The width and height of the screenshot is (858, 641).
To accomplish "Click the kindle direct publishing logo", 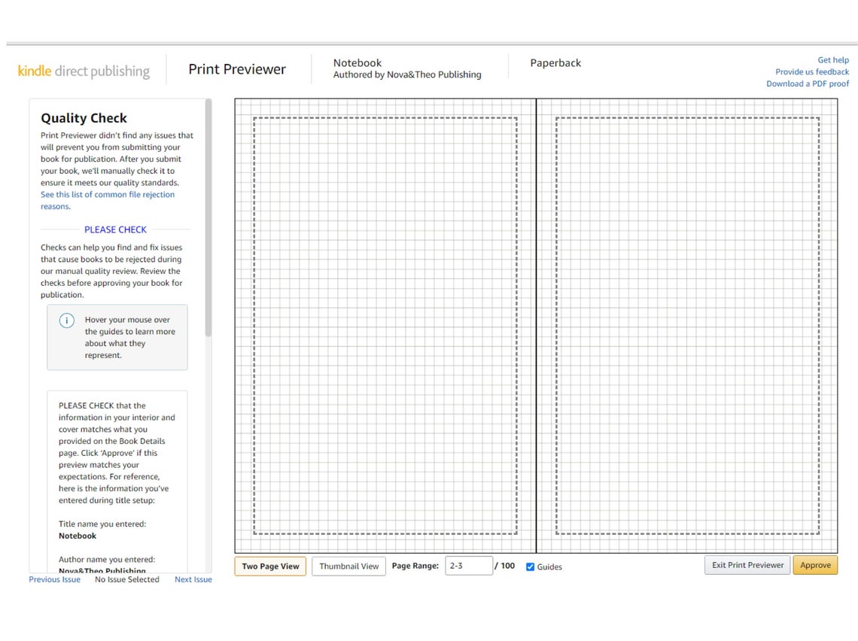I will click(x=84, y=71).
